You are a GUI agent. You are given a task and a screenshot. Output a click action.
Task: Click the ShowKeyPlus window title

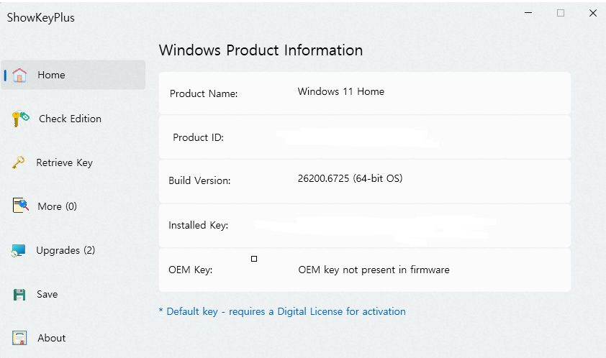40,18
